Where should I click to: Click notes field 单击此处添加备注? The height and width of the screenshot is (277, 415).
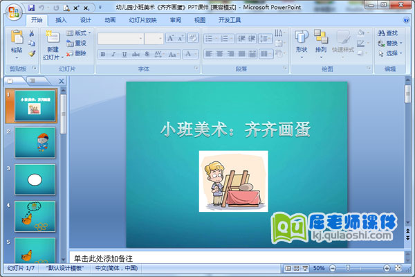(x=237, y=258)
